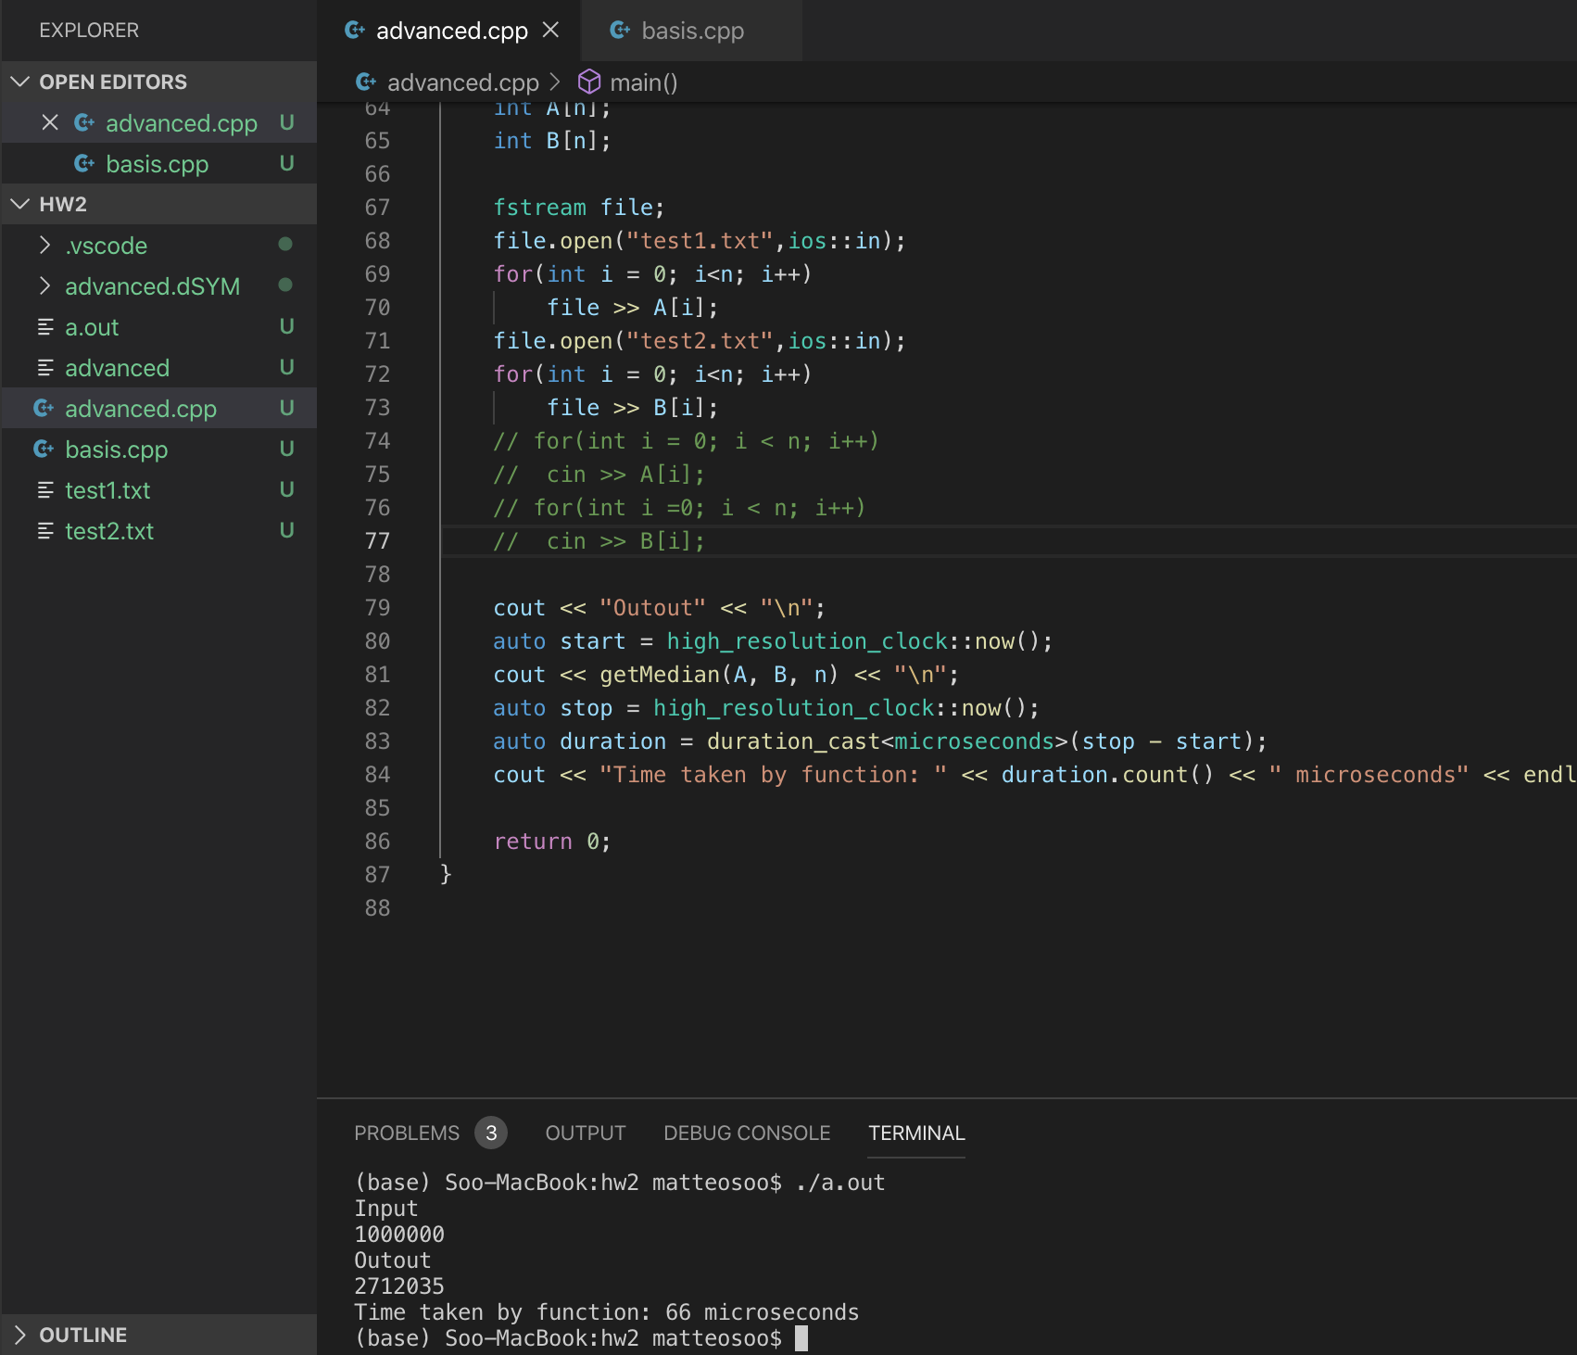Expand the .vscode folder
The height and width of the screenshot is (1355, 1577).
click(44, 246)
